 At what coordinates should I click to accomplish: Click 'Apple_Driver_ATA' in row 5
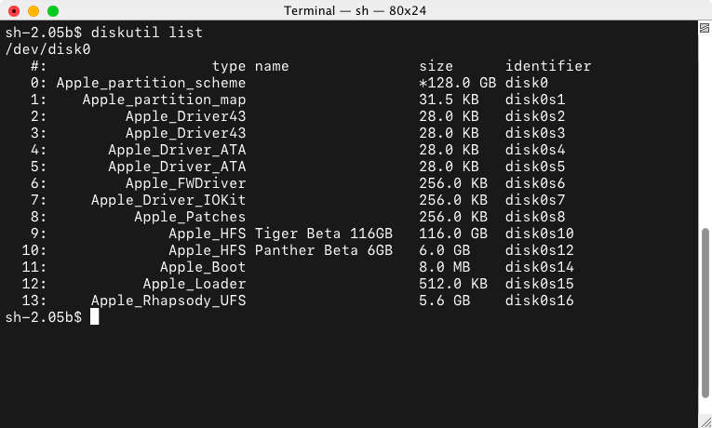coord(177,167)
